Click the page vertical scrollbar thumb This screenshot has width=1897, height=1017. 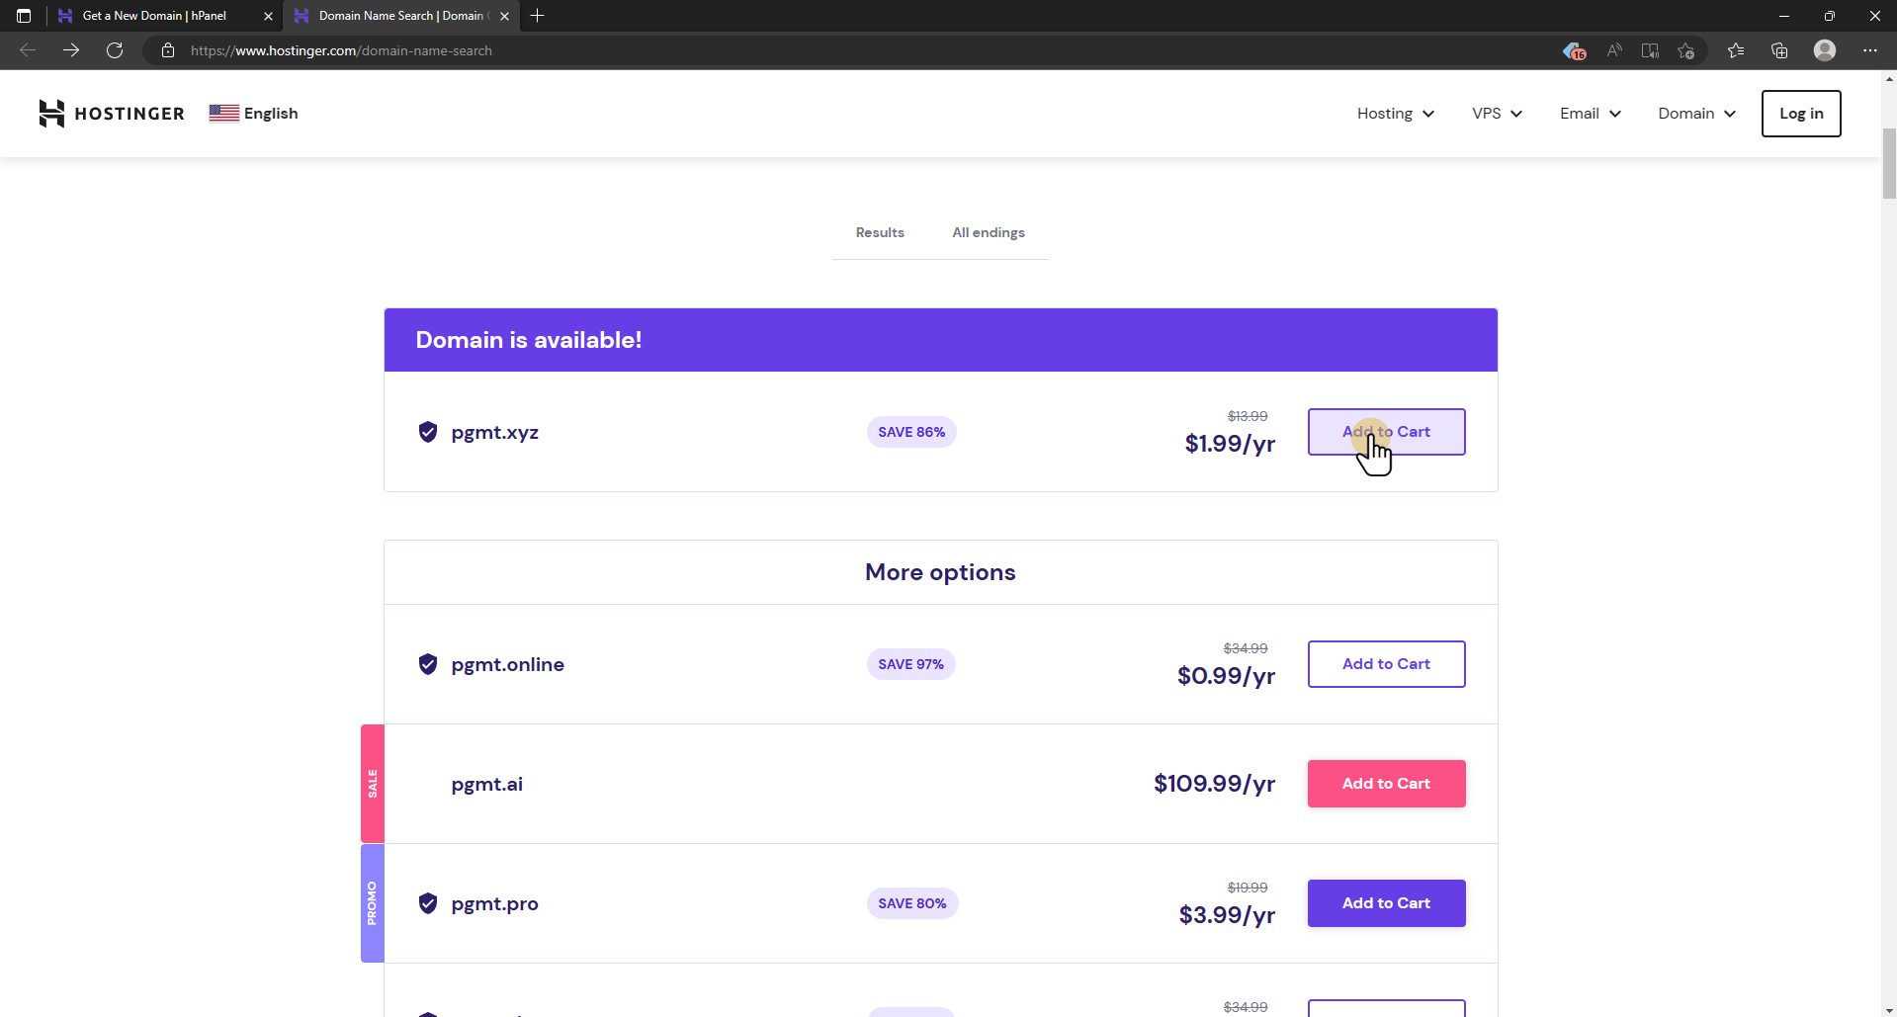1889,163
